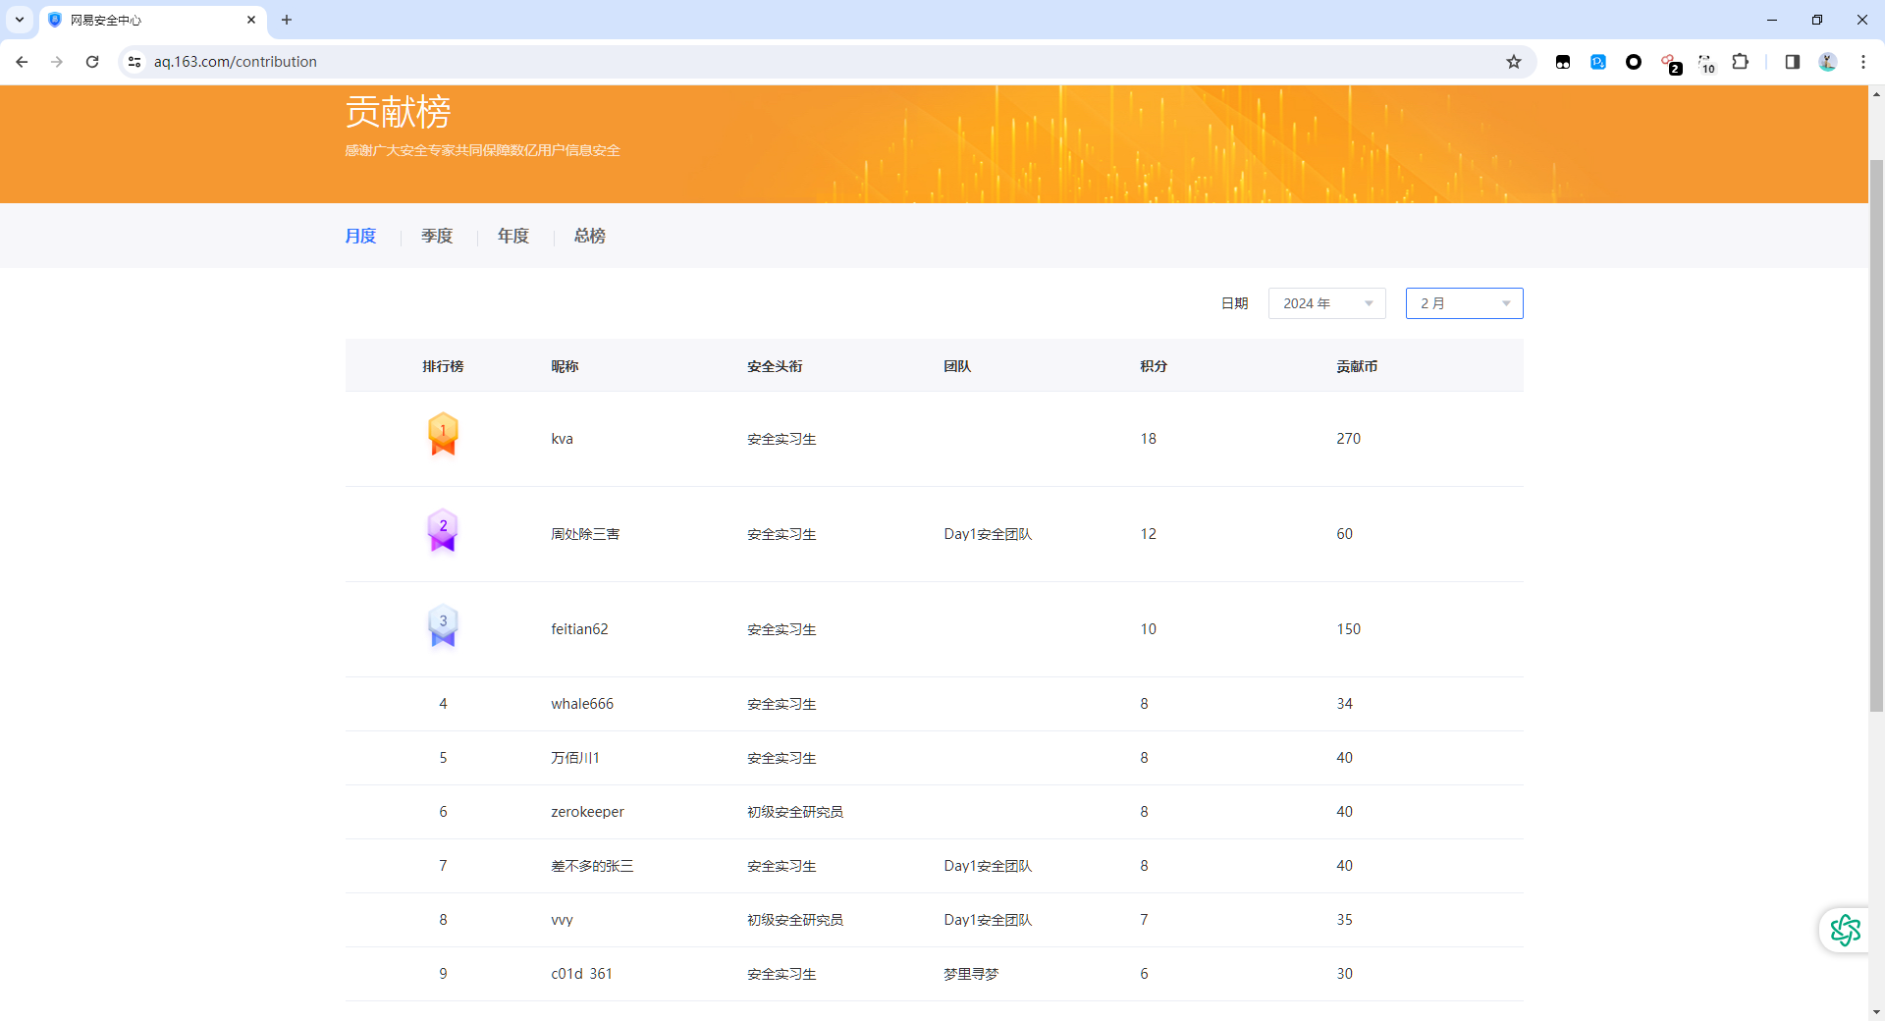1885x1021 pixels.
Task: Click 初级安全研究员 title in zerokeeper row
Action: (795, 812)
